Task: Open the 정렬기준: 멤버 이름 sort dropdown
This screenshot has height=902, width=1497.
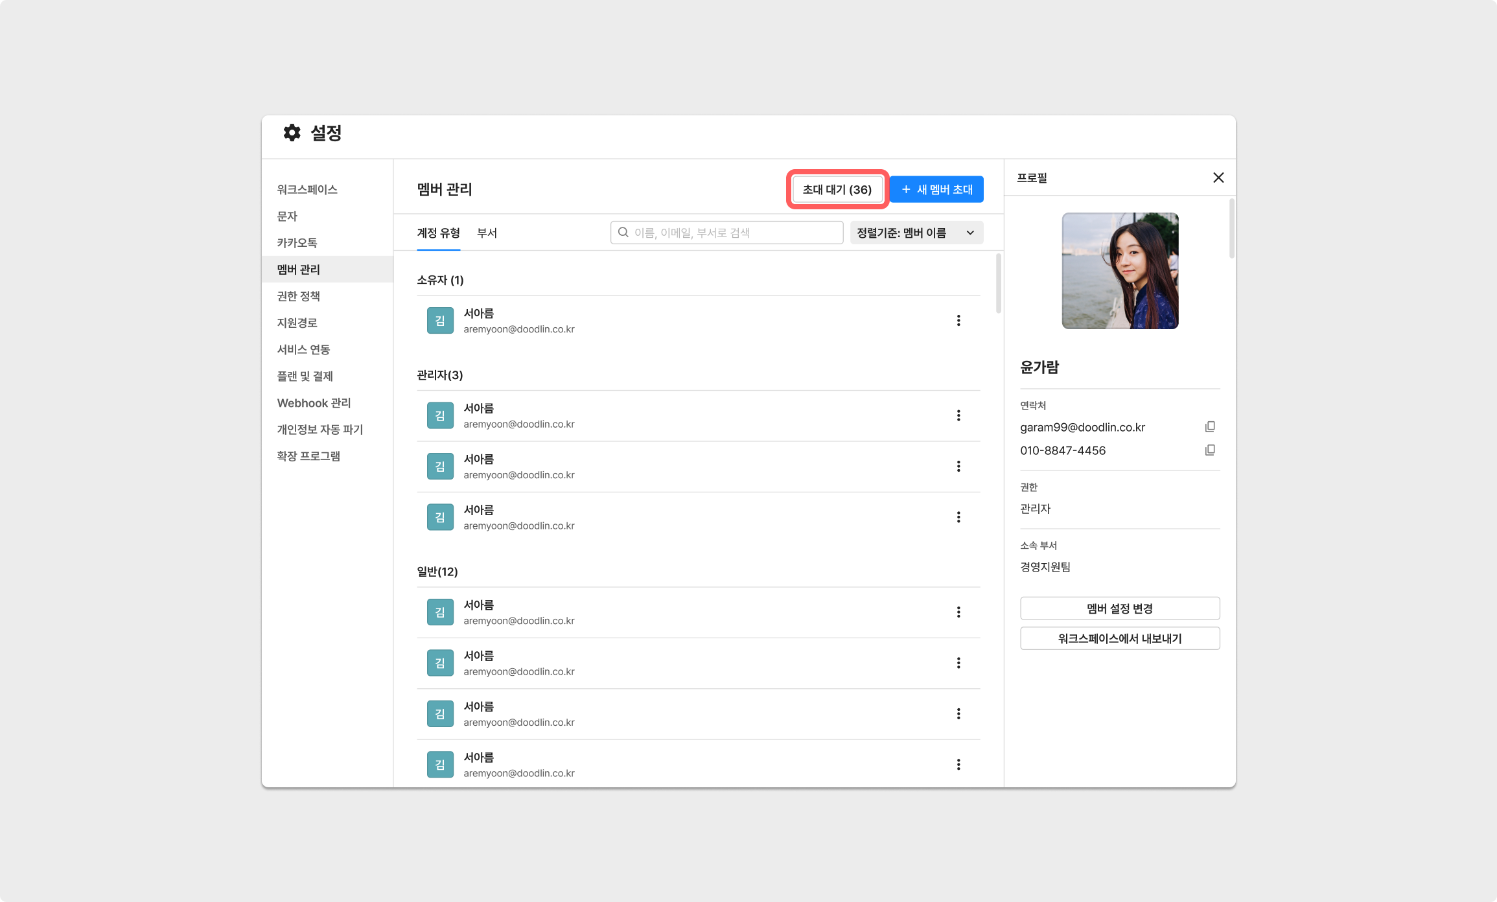Action: point(916,233)
